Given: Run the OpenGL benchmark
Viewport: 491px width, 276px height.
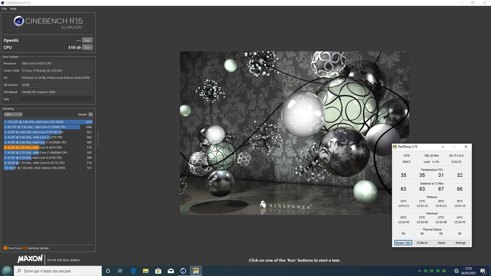Looking at the screenshot, I should click(x=87, y=40).
